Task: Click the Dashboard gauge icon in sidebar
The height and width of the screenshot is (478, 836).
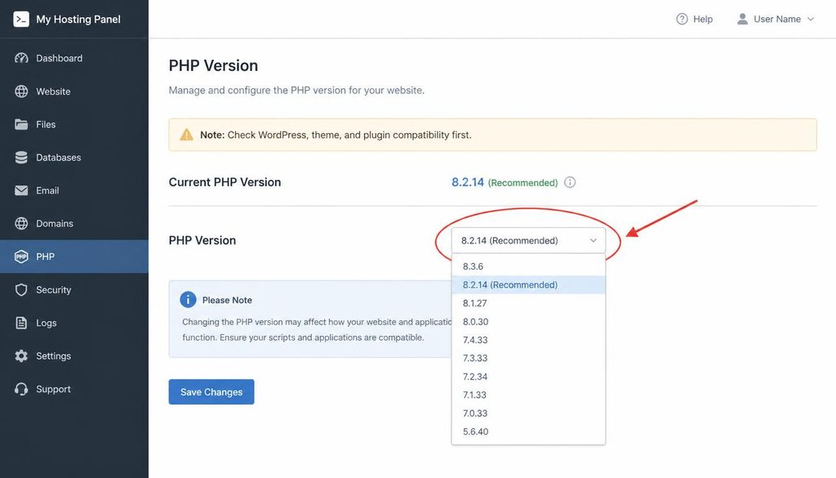Action: [21, 58]
